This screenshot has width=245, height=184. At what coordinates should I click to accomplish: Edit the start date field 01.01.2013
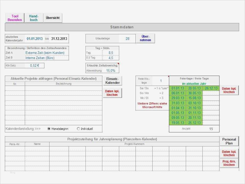point(35,38)
